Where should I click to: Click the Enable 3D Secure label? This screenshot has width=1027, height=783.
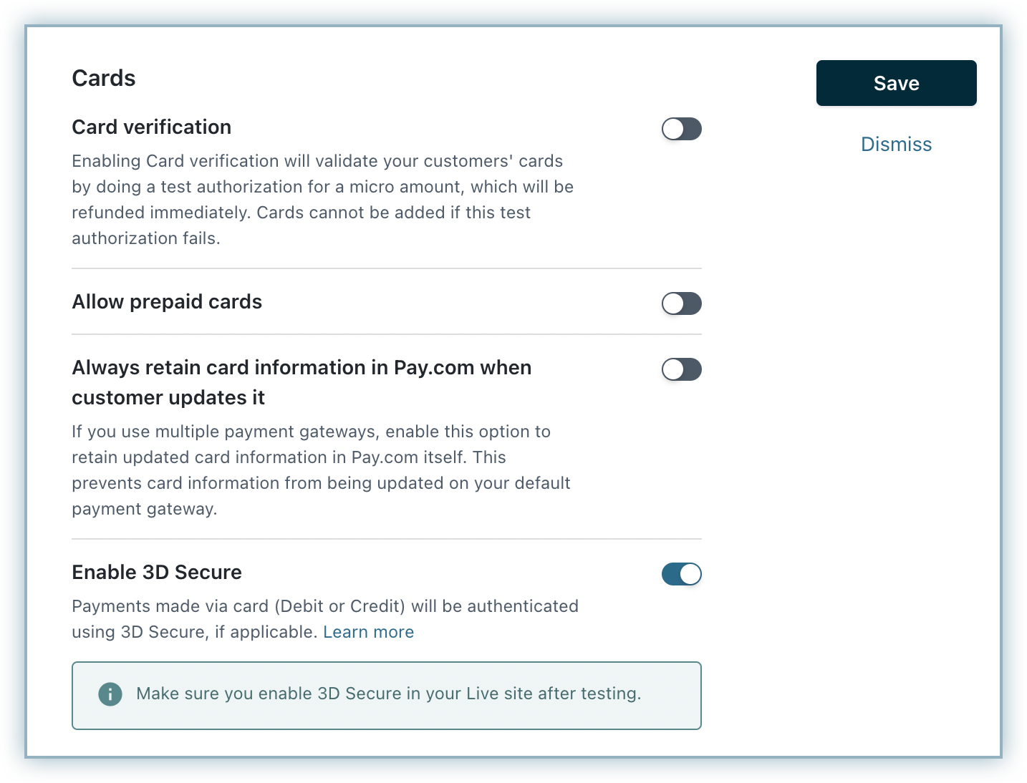pyautogui.click(x=157, y=573)
